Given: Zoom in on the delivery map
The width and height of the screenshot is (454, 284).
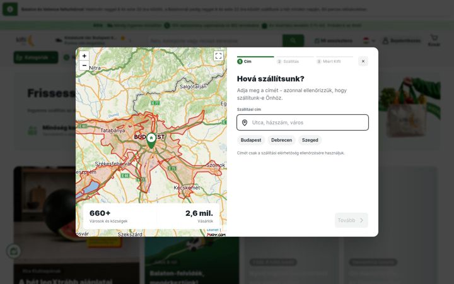Looking at the screenshot, I should click(84, 56).
